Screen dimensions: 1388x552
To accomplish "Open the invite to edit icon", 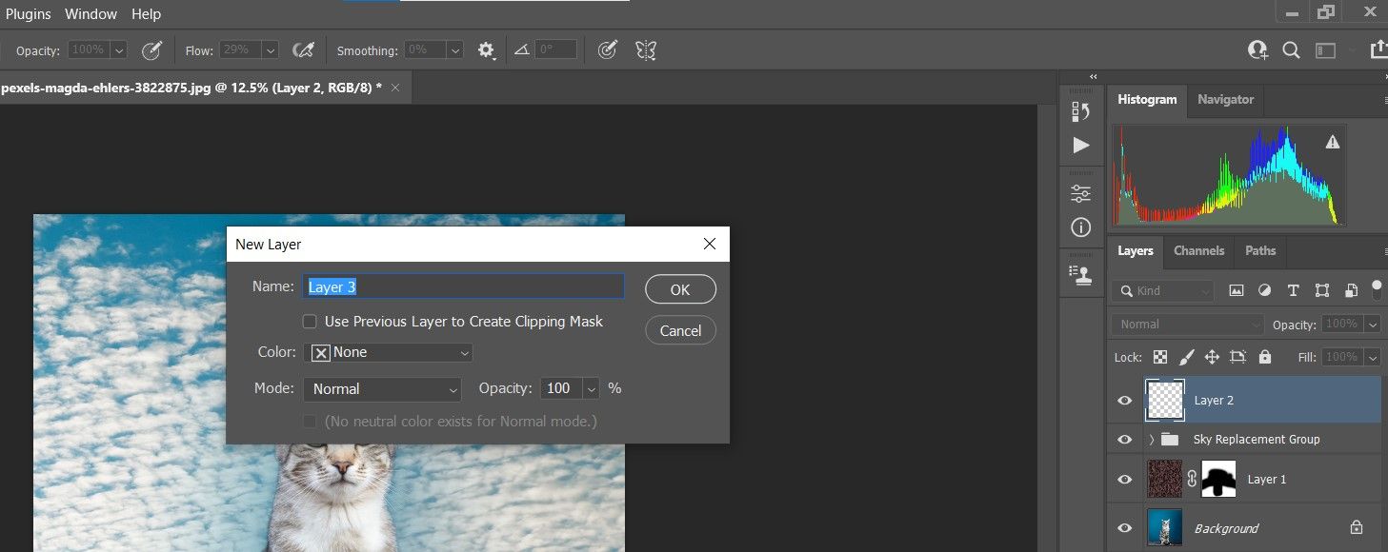I will pos(1257,50).
